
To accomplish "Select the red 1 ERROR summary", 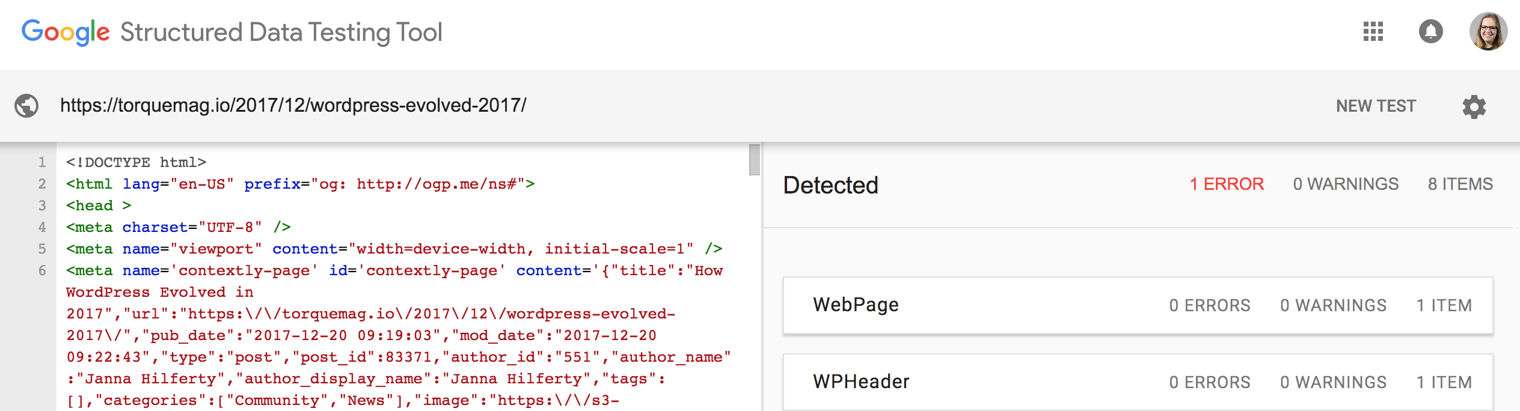I will (x=1227, y=184).
